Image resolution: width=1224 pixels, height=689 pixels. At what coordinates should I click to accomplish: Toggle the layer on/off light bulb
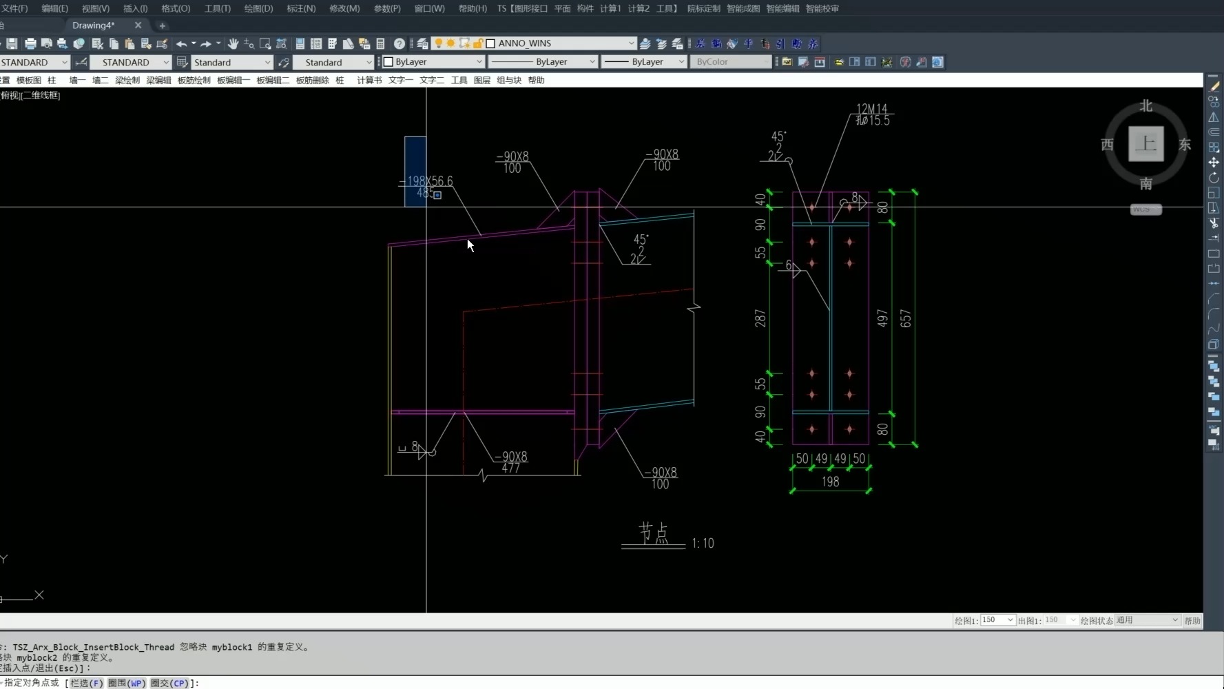(x=439, y=43)
